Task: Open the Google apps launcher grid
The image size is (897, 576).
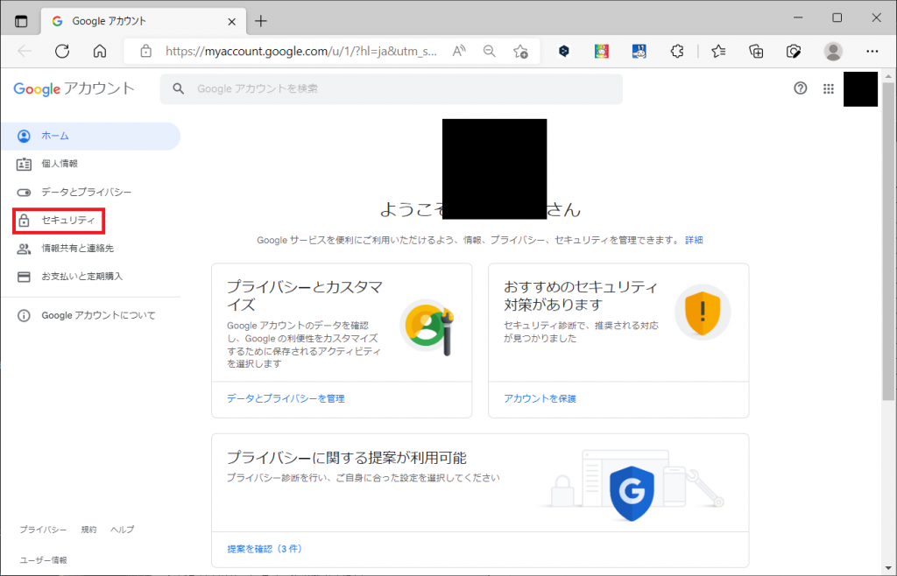Action: (828, 88)
